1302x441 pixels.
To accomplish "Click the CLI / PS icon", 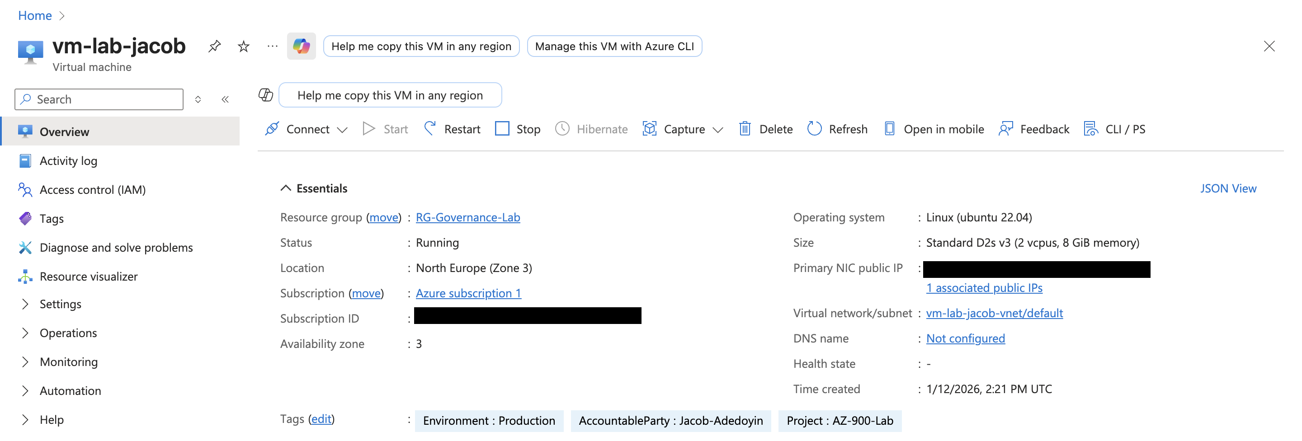I will click(1091, 129).
